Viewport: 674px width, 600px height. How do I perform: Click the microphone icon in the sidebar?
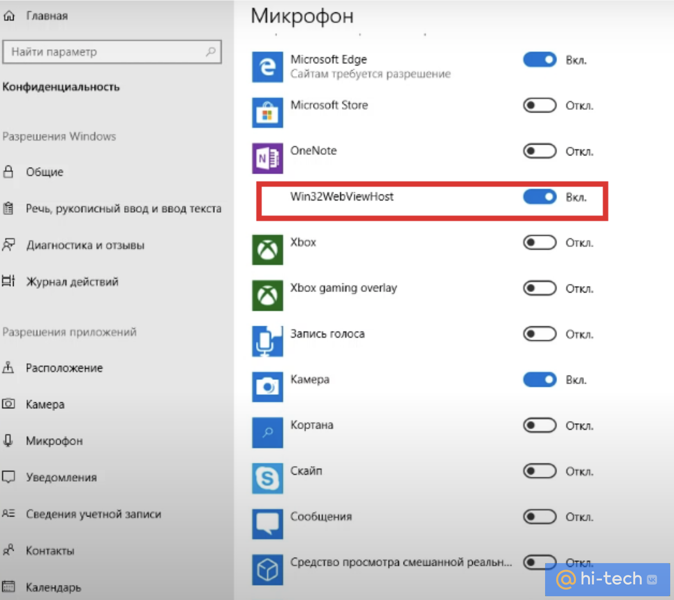(x=8, y=441)
